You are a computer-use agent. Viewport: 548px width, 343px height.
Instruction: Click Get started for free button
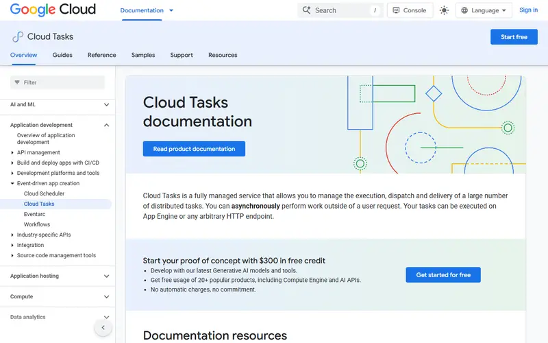click(x=443, y=275)
